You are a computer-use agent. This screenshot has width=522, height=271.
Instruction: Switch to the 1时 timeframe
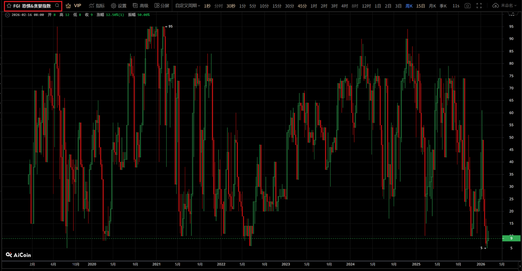pos(314,6)
